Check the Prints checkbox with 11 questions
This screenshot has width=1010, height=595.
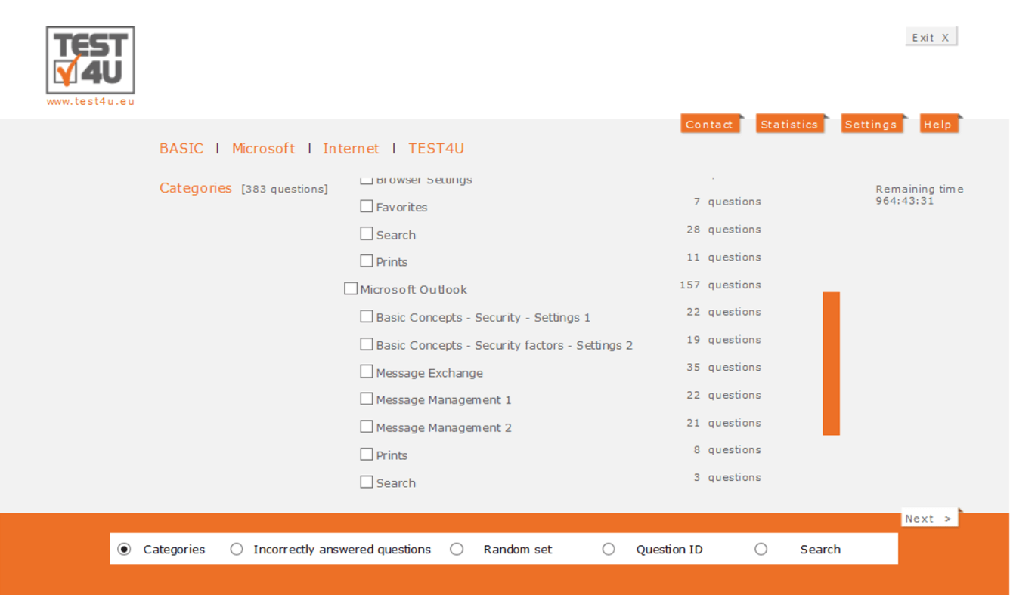point(367,261)
